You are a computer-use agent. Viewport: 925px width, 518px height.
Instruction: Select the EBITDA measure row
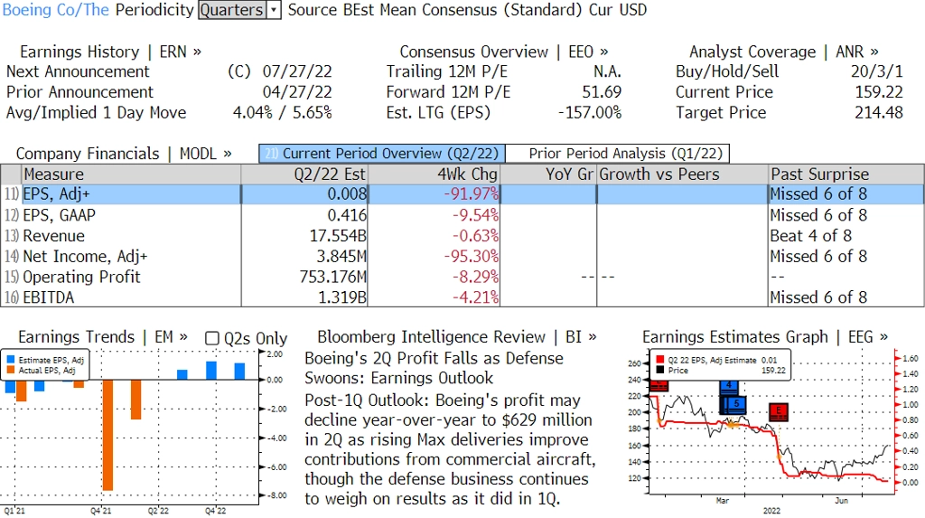462,297
